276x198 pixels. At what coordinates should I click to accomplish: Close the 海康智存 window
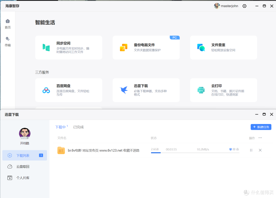click(x=272, y=6)
